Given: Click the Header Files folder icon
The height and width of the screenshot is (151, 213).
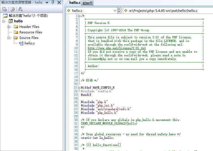Looking at the screenshot, I should (x=16, y=27).
